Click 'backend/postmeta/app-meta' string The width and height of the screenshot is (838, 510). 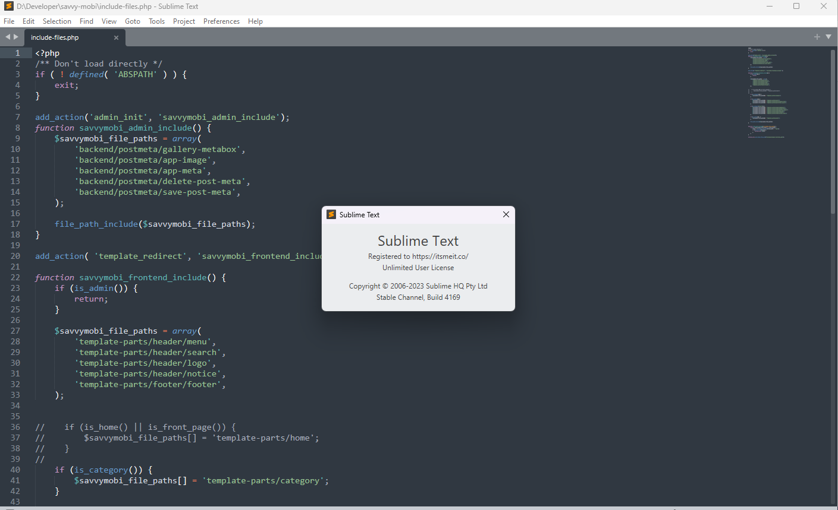click(140, 170)
